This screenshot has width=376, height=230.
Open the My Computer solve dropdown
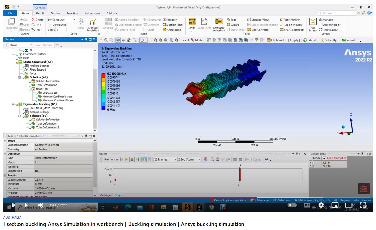point(62,20)
